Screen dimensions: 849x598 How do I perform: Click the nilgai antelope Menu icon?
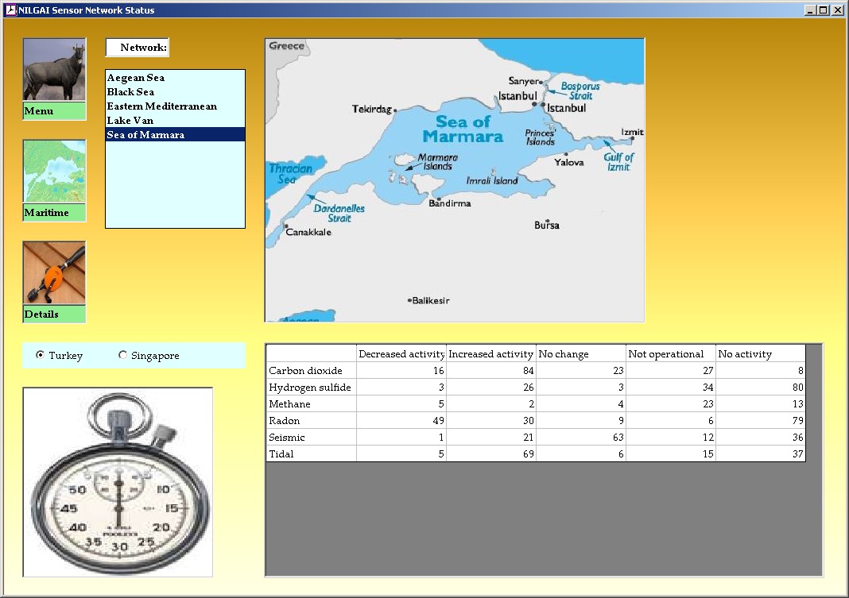pyautogui.click(x=54, y=70)
